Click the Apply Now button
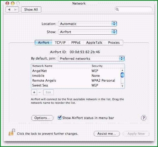158x147 pixels. [x=136, y=134]
